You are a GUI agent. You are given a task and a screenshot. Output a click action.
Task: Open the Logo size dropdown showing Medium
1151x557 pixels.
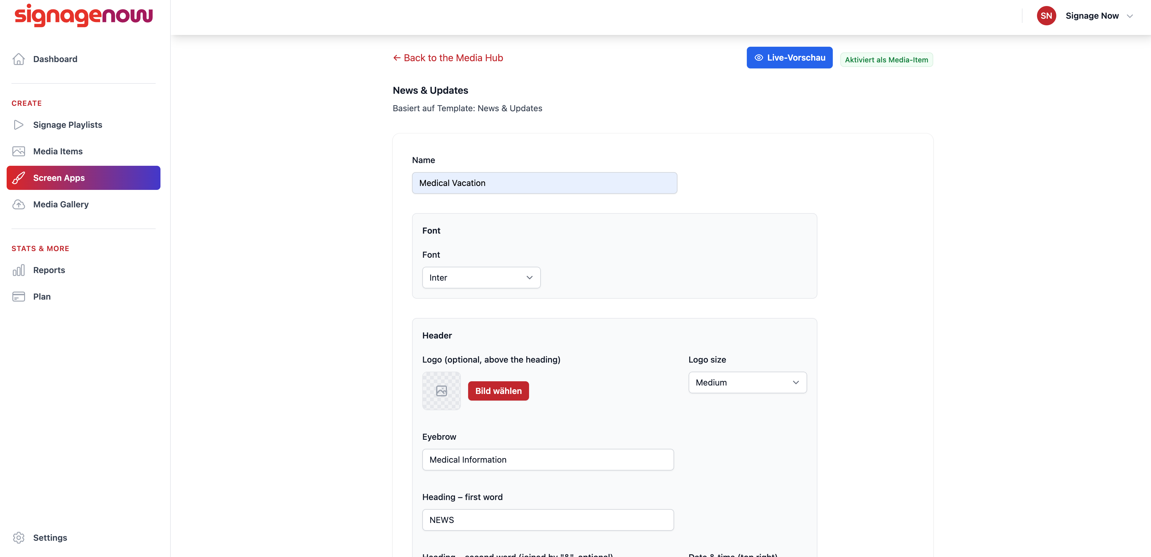(747, 382)
